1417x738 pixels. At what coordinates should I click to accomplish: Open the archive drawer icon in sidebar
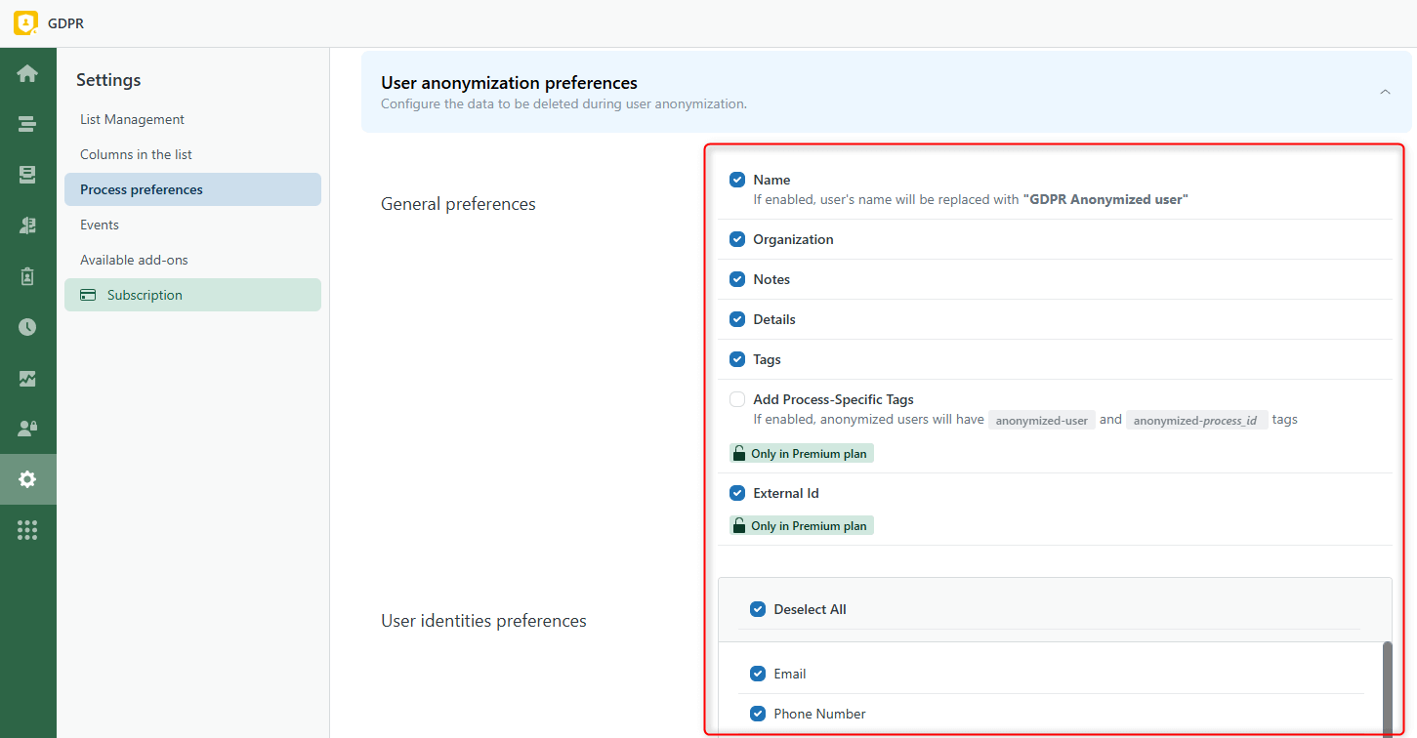click(27, 175)
